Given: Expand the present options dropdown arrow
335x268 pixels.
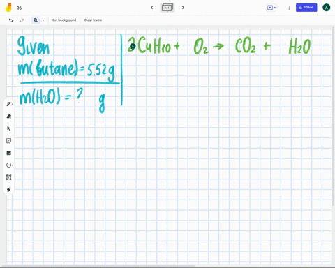Looking at the screenshot, I should click(x=275, y=8).
